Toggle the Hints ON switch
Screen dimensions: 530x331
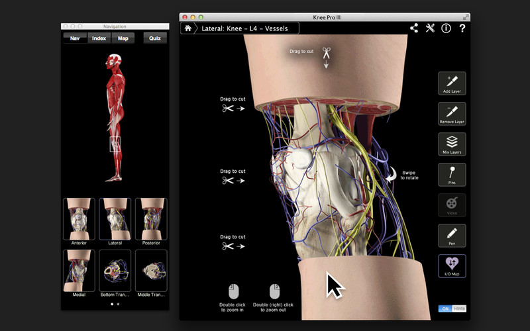(x=444, y=309)
